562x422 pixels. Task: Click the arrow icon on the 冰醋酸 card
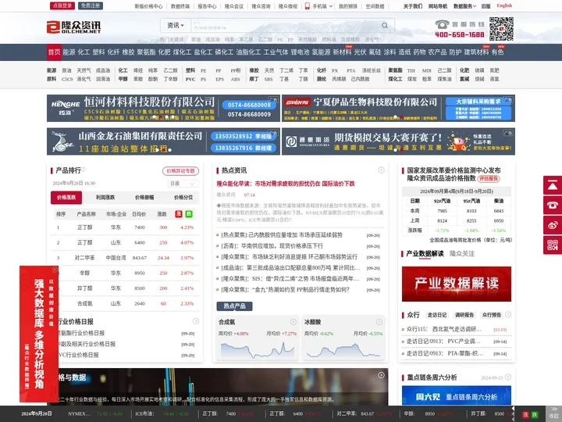(x=379, y=322)
